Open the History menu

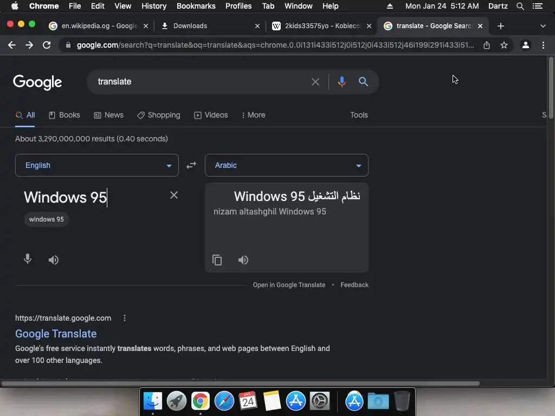[x=154, y=6]
